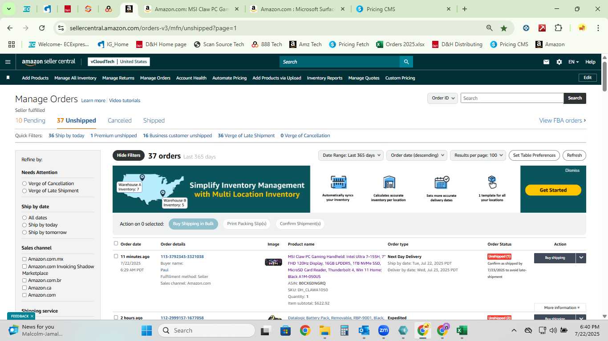This screenshot has height=341, width=608.
Task: Open File Explorer from the taskbar
Action: point(324,330)
